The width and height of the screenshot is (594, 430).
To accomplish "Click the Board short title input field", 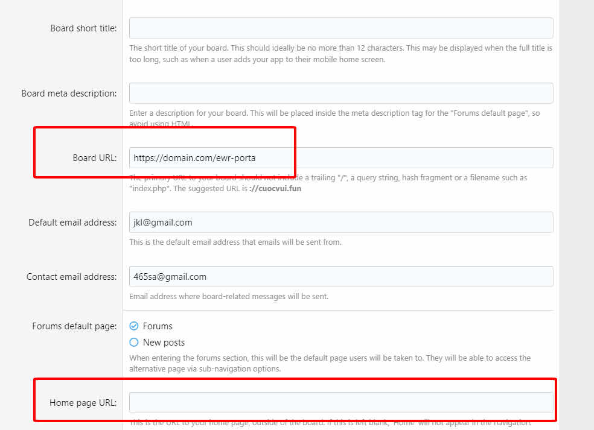I will point(341,28).
